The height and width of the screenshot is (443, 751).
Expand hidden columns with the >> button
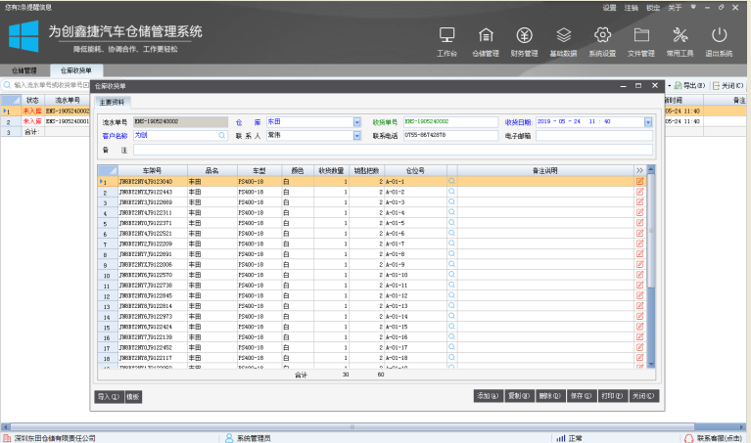640,170
